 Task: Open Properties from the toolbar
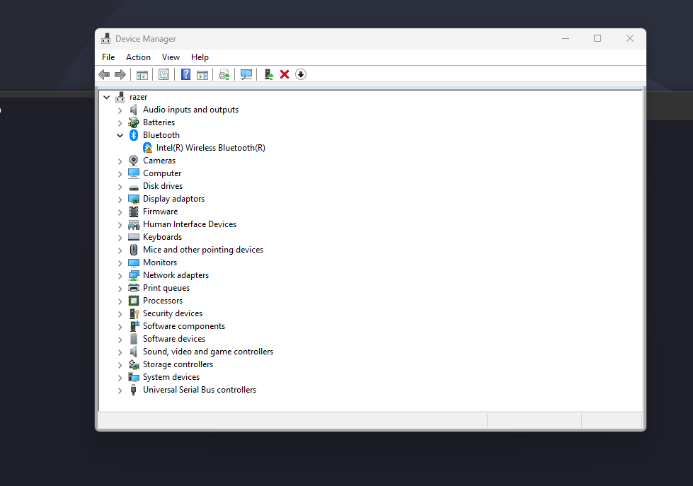pyautogui.click(x=164, y=74)
